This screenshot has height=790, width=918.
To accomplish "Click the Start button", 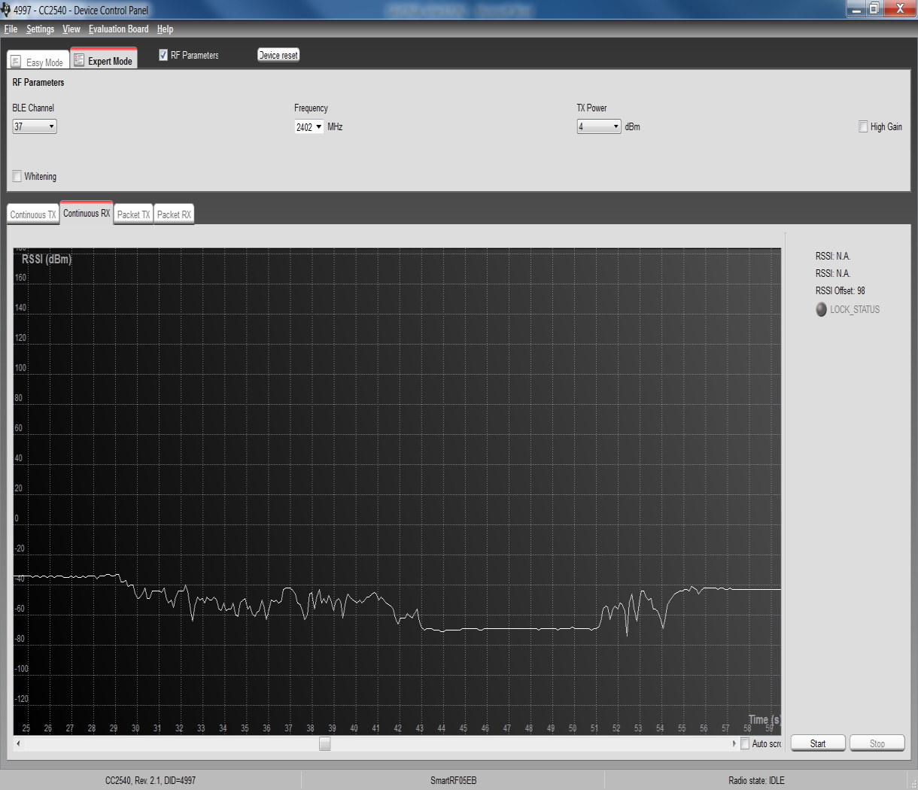I will (x=818, y=743).
